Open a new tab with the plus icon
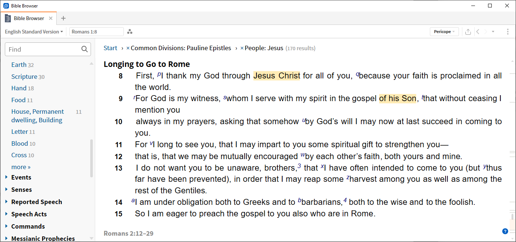The image size is (516, 242). [x=63, y=18]
